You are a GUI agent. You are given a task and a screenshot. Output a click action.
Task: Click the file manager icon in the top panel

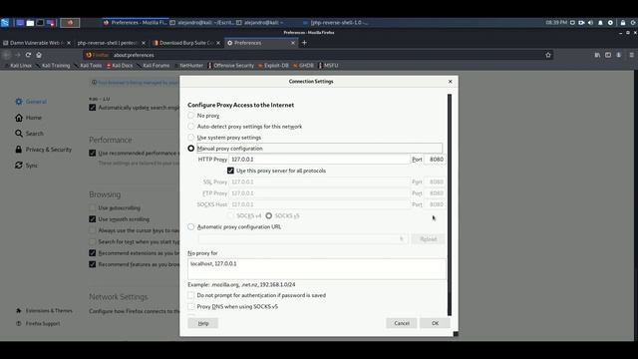click(30, 23)
